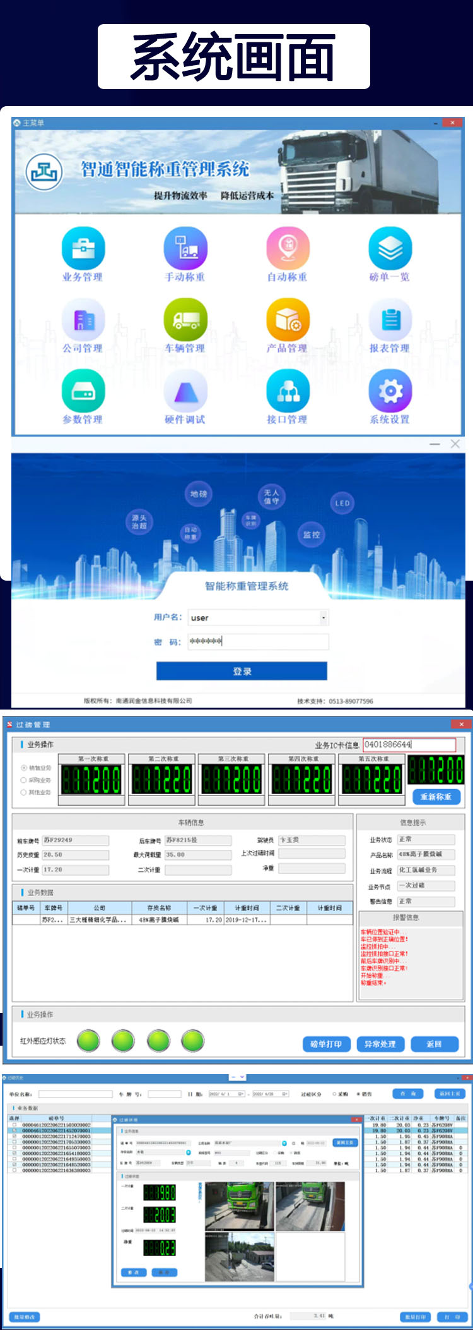
Task: Untick the checkbox for record ending 1452070001
Action: click(x=15, y=1130)
